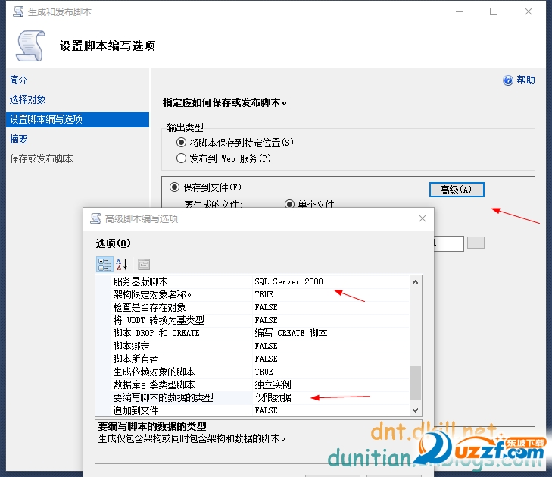Screen dimensions: 552x477
Task: Click the blue help question mark icon
Action: (x=508, y=80)
